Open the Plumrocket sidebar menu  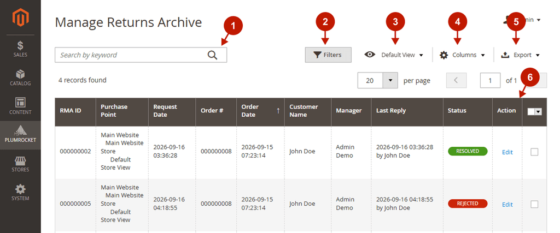click(20, 135)
